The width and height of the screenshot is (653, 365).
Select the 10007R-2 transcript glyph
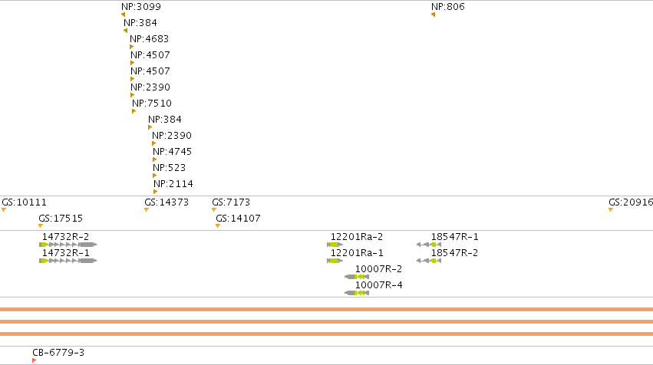(357, 277)
